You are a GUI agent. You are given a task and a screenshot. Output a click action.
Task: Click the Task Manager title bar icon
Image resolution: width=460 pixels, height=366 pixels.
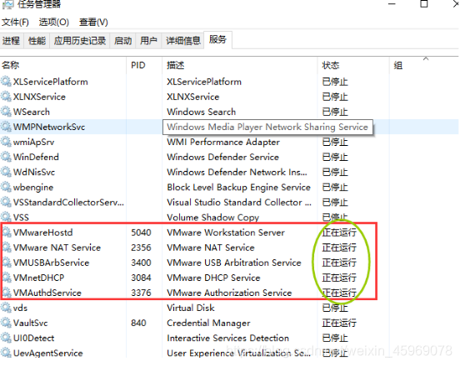point(8,4)
